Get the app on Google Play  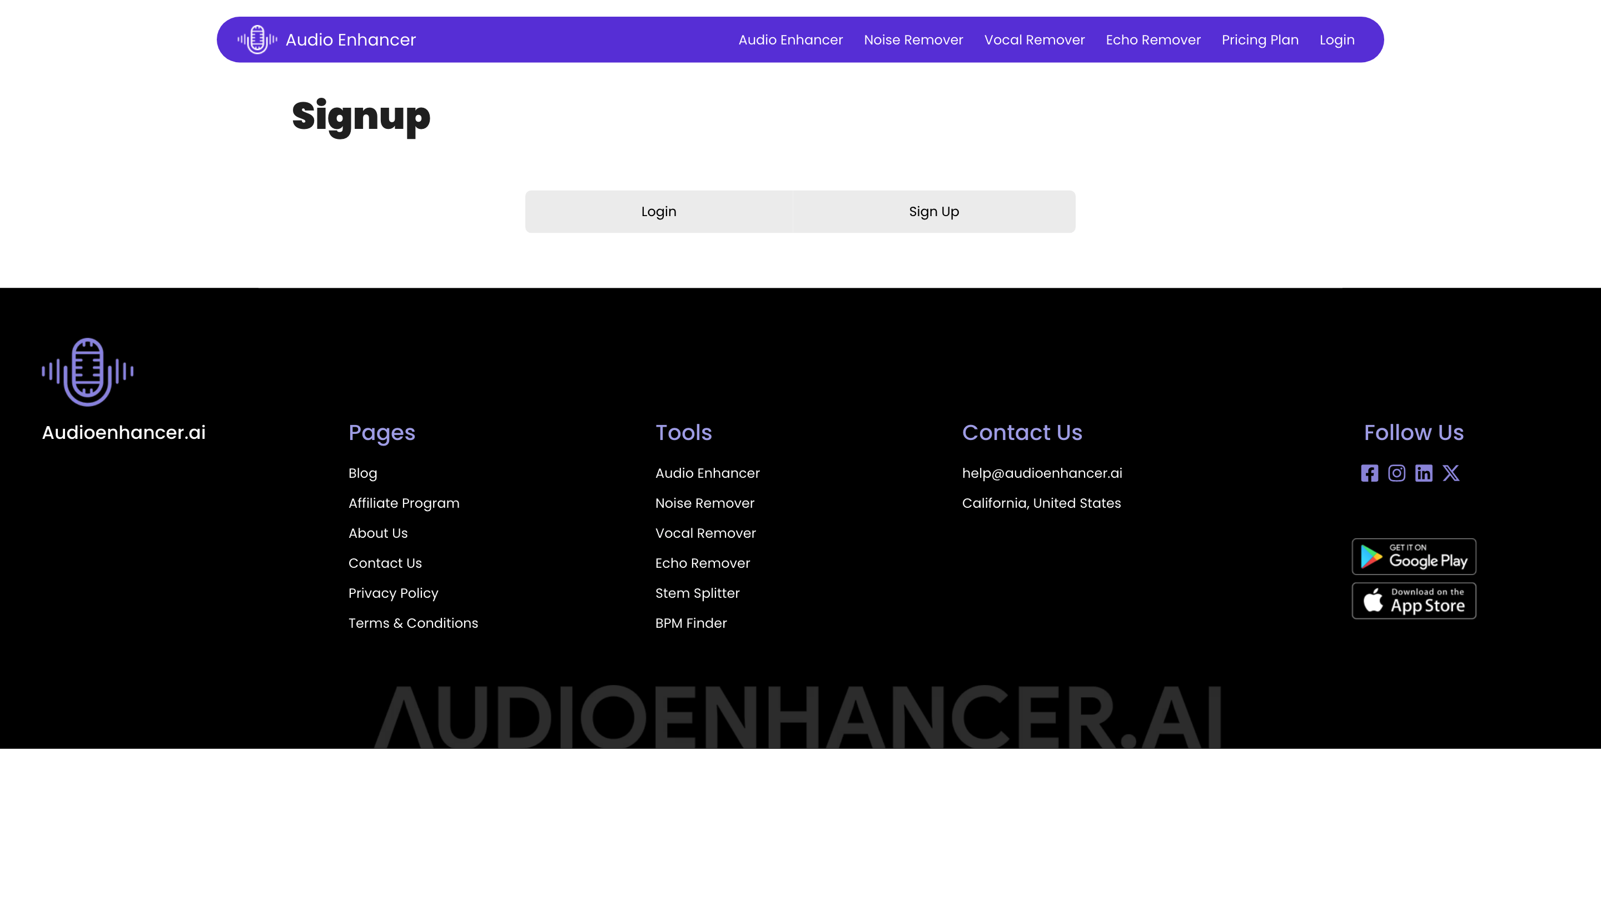(x=1413, y=557)
